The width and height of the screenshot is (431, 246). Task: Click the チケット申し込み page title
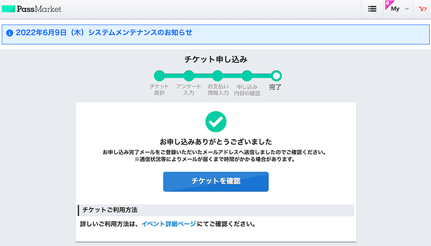click(216, 59)
